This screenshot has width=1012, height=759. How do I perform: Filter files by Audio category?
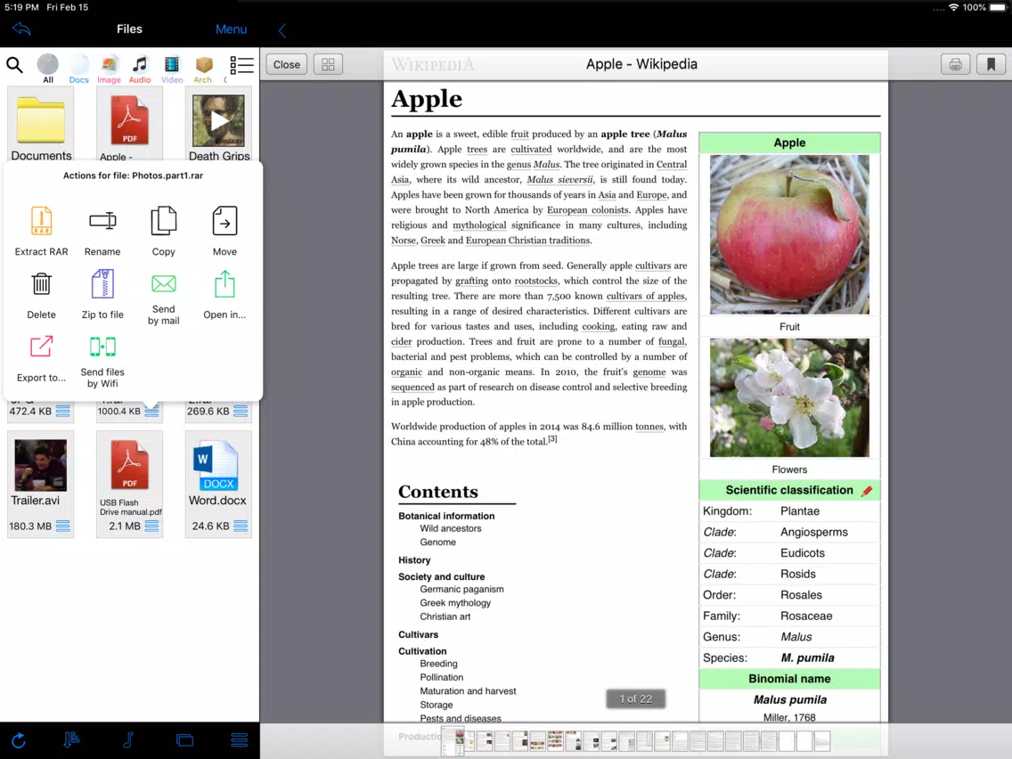[x=139, y=69]
